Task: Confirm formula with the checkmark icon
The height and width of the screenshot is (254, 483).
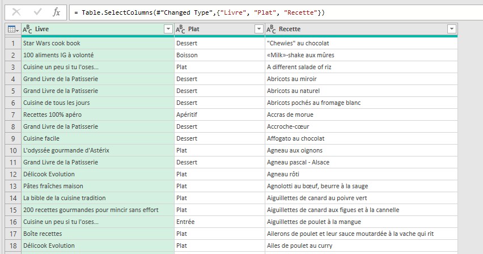Action: tap(37, 12)
